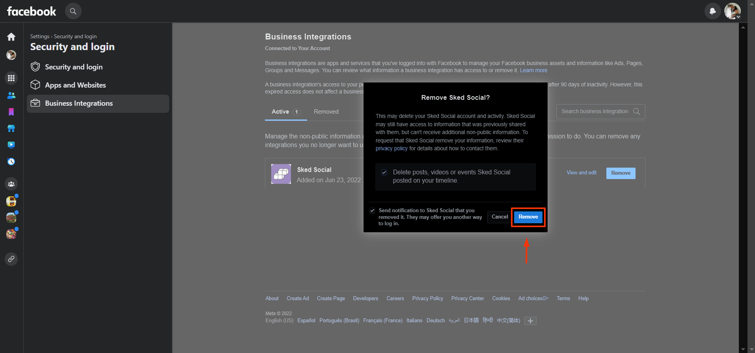Screen dimensions: 755x353
Task: Click the plus button to add a language
Action: 530,321
